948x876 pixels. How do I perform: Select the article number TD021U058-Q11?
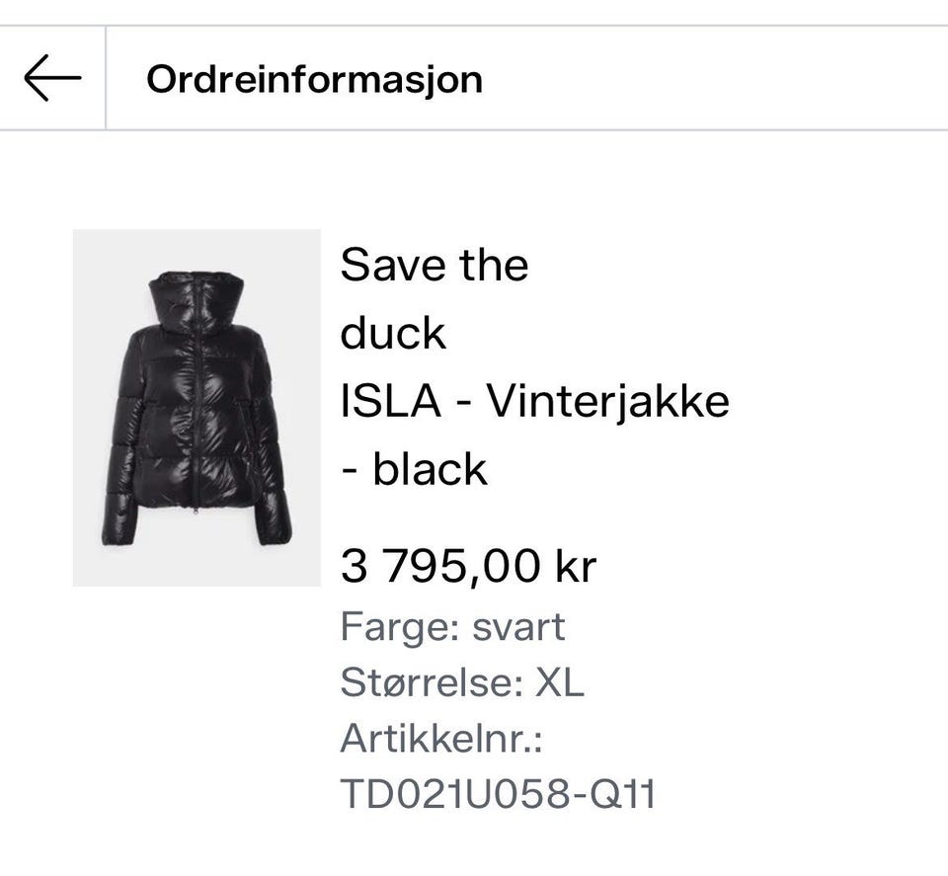[498, 794]
